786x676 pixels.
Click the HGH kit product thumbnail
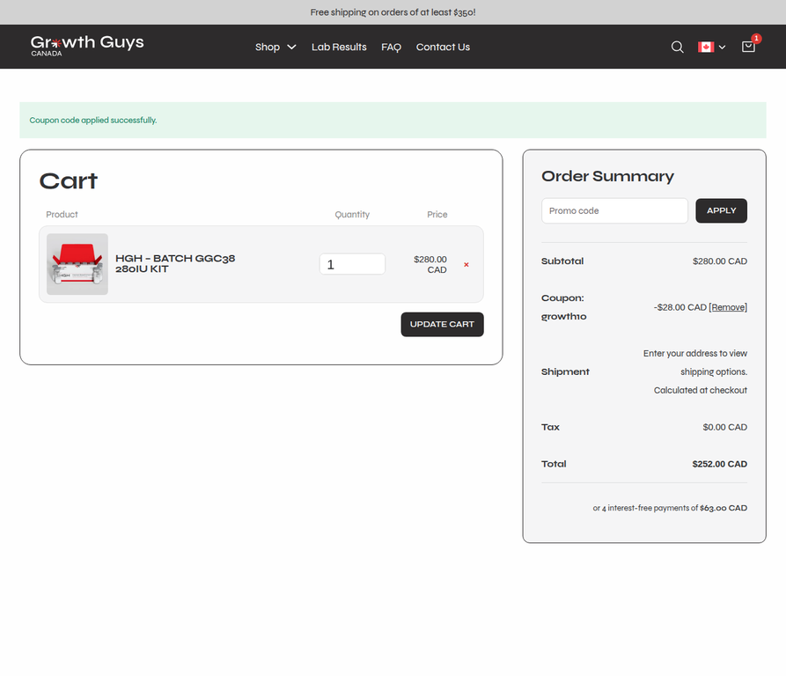pos(77,264)
